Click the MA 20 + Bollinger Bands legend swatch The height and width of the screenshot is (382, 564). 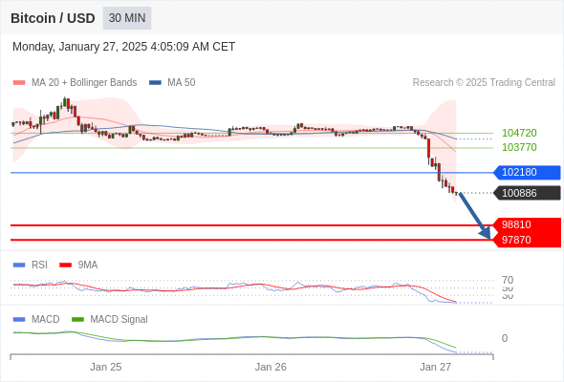point(19,83)
